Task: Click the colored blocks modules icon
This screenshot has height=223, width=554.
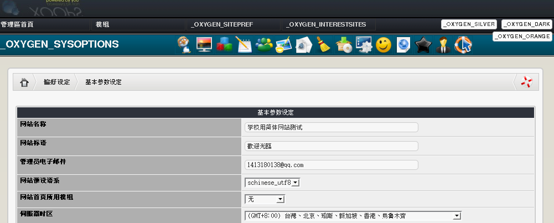Action: (x=224, y=45)
